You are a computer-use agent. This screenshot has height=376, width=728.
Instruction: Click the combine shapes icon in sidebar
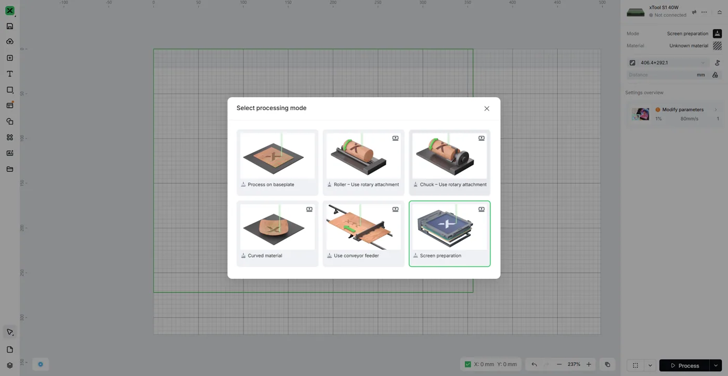click(x=10, y=122)
